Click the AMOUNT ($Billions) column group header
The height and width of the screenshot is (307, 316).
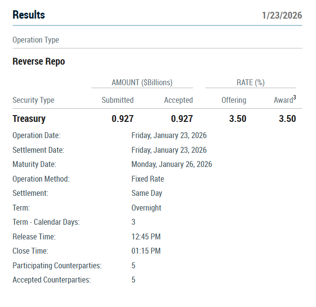(142, 82)
